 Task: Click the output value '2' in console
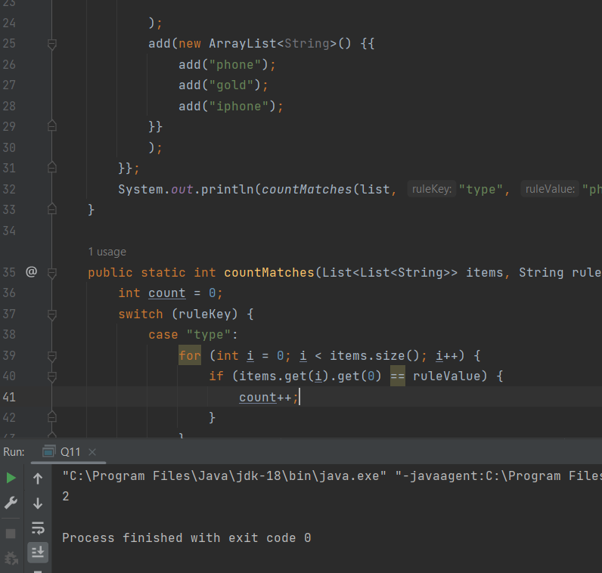tap(66, 496)
